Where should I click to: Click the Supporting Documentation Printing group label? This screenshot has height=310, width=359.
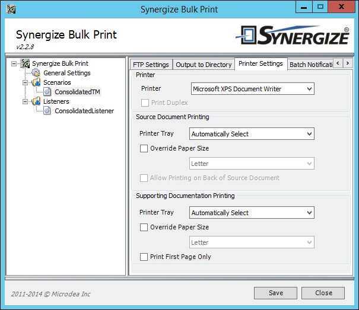coord(185,196)
